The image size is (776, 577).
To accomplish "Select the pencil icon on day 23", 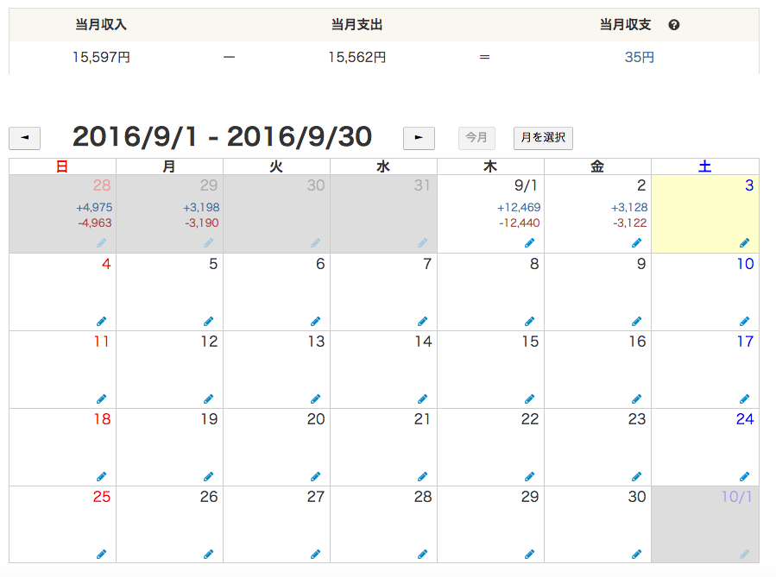I will click(636, 477).
